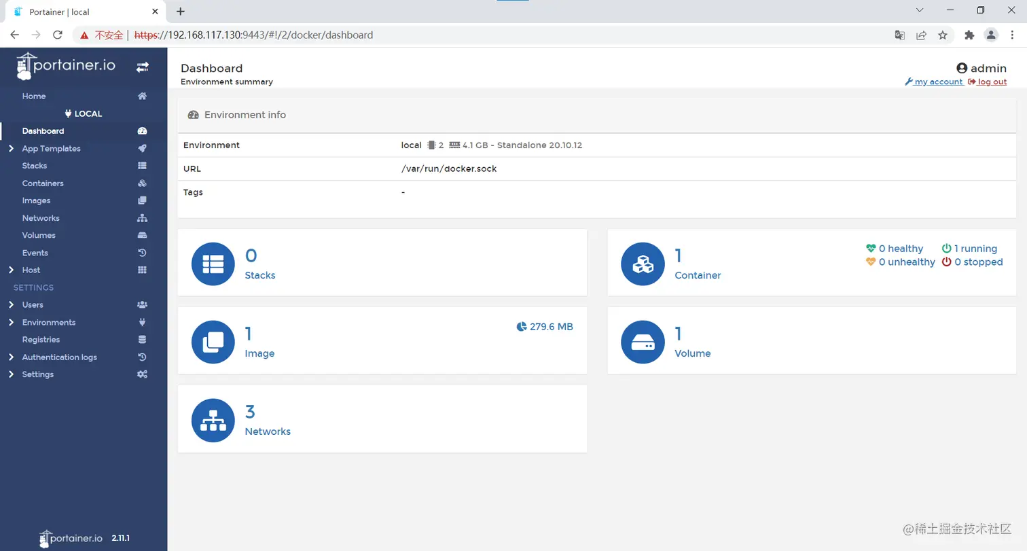
Task: Click the Registries database icon in sidebar
Action: (x=142, y=340)
